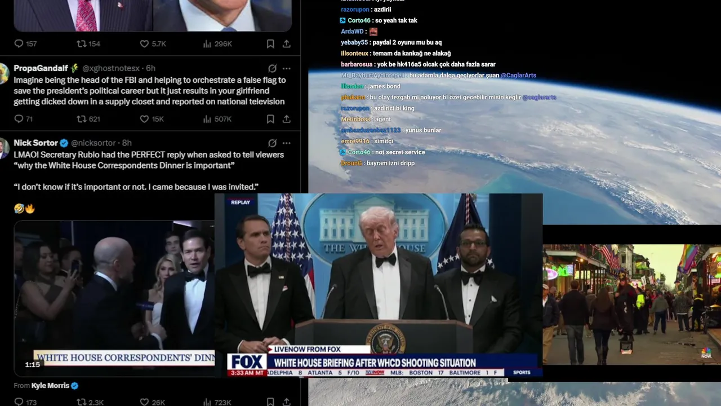721x406 pixels.
Task: View 507K views stats on PropaGandalf post
Action: tap(217, 119)
